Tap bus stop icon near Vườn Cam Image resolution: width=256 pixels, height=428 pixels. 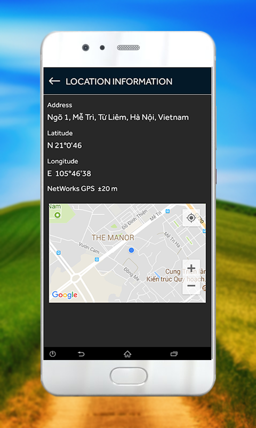pyautogui.click(x=97, y=259)
